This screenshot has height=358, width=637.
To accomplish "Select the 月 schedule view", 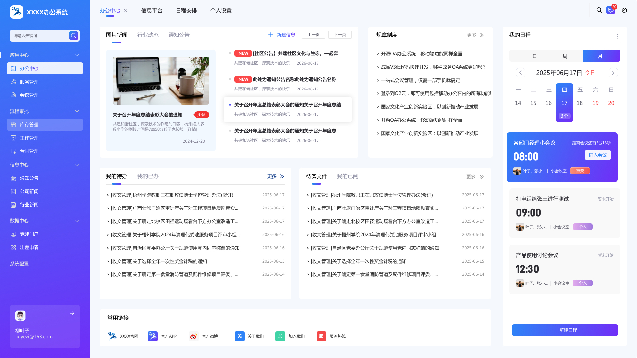I will (x=600, y=56).
